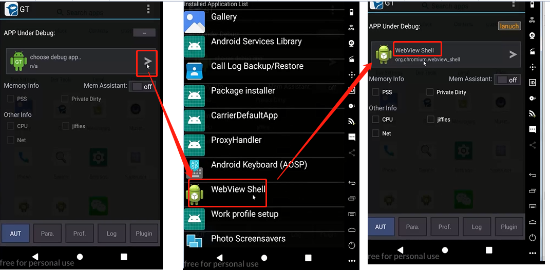Viewport: 550px width, 270px height.
Task: Click the back arrow in the middle sidebar
Action: coord(352,183)
